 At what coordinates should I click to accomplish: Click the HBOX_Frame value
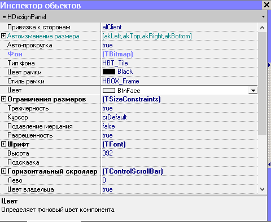pyautogui.click(x=121, y=81)
